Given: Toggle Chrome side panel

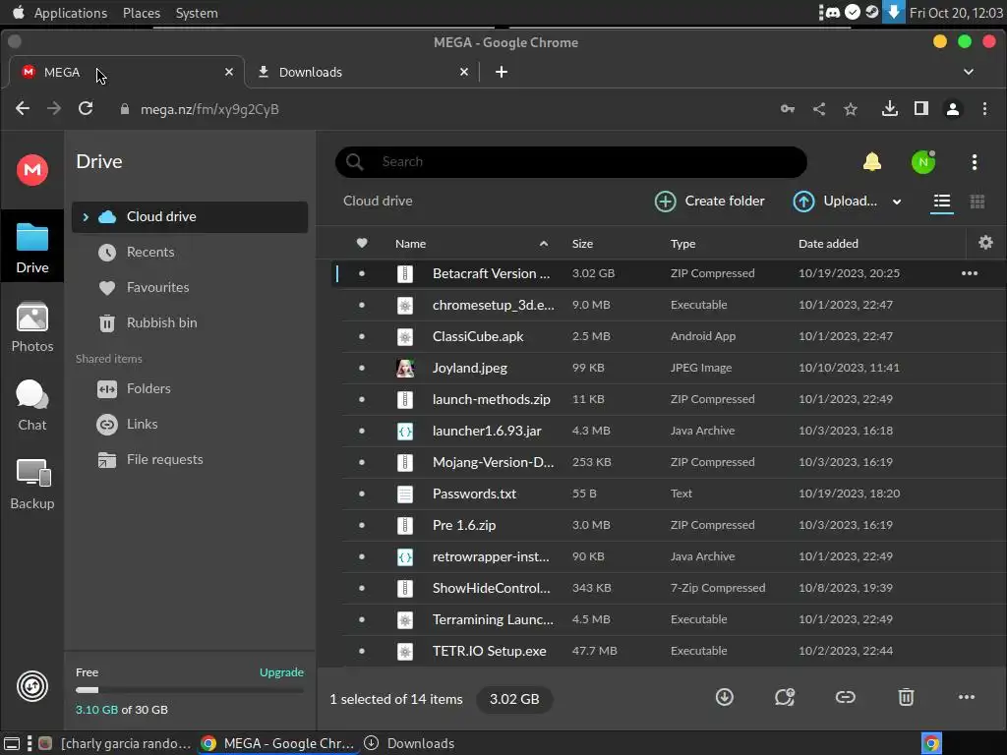Looking at the screenshot, I should pos(920,108).
